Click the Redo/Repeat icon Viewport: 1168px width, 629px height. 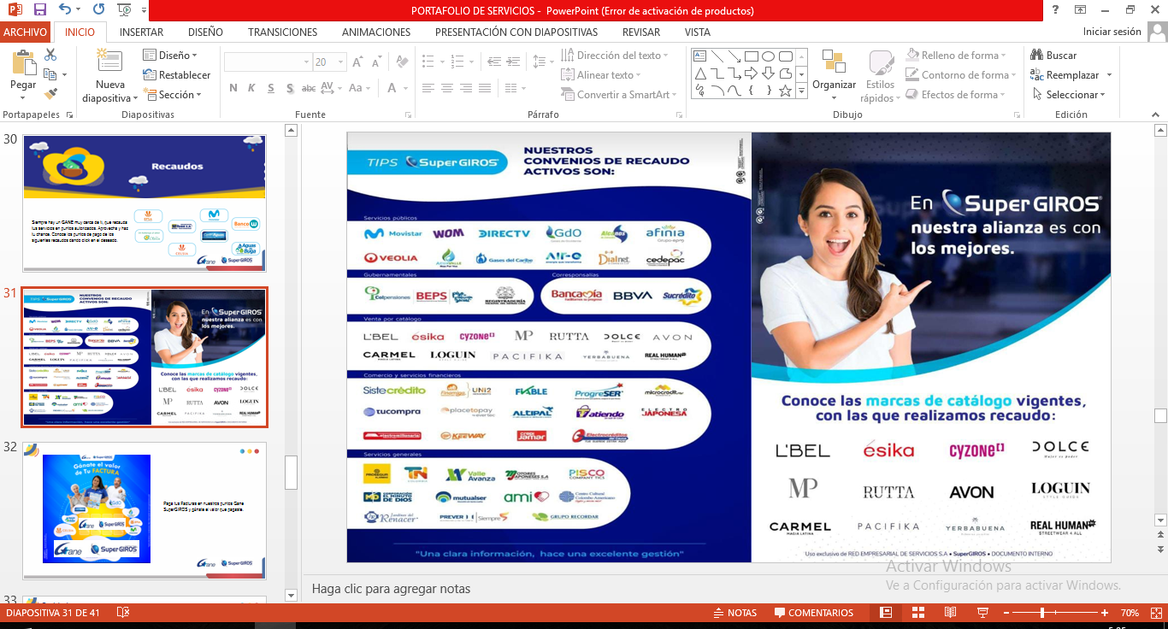click(x=98, y=10)
